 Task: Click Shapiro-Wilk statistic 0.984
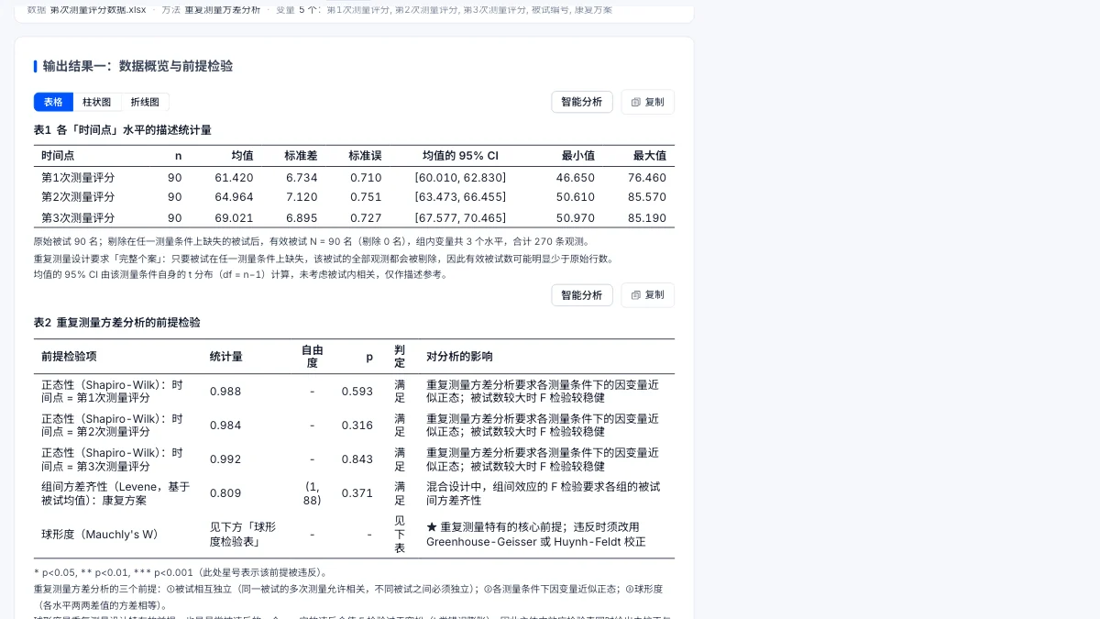pyautogui.click(x=225, y=426)
